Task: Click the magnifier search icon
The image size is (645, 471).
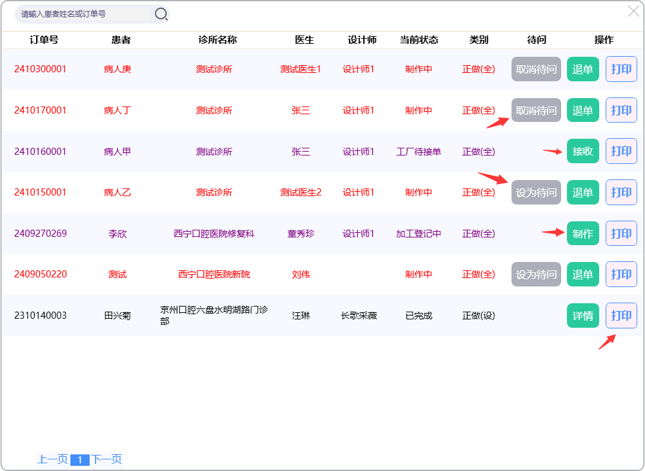Action: click(x=161, y=14)
